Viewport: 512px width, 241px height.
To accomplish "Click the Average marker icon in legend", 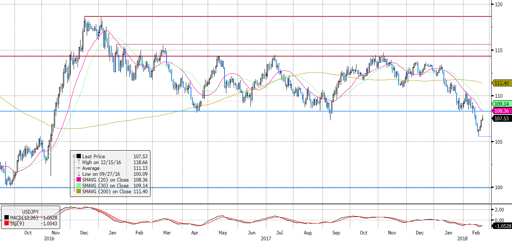I will (79, 168).
